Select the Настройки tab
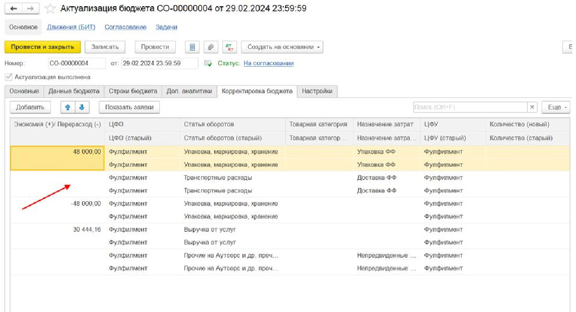This screenshot has height=312, width=576. coord(317,91)
